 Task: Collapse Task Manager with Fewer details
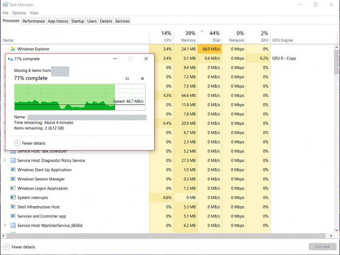pyautogui.click(x=19, y=247)
